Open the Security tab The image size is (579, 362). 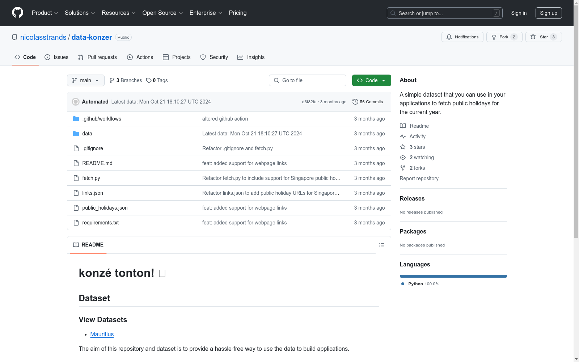click(214, 57)
